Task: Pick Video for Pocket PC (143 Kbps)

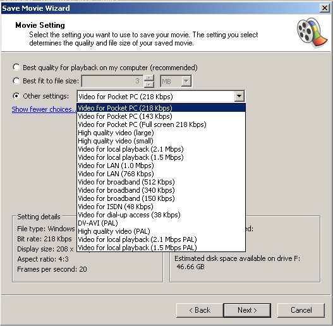Action: click(x=161, y=116)
